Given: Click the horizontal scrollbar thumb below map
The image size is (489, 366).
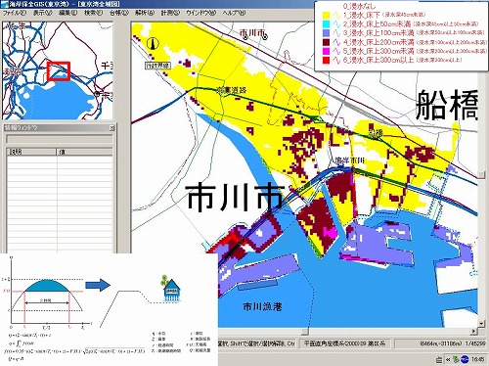Looking at the screenshot, I should (x=304, y=332).
